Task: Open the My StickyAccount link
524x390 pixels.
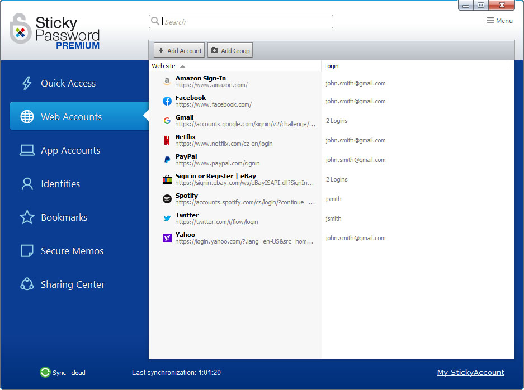Action: pyautogui.click(x=470, y=372)
